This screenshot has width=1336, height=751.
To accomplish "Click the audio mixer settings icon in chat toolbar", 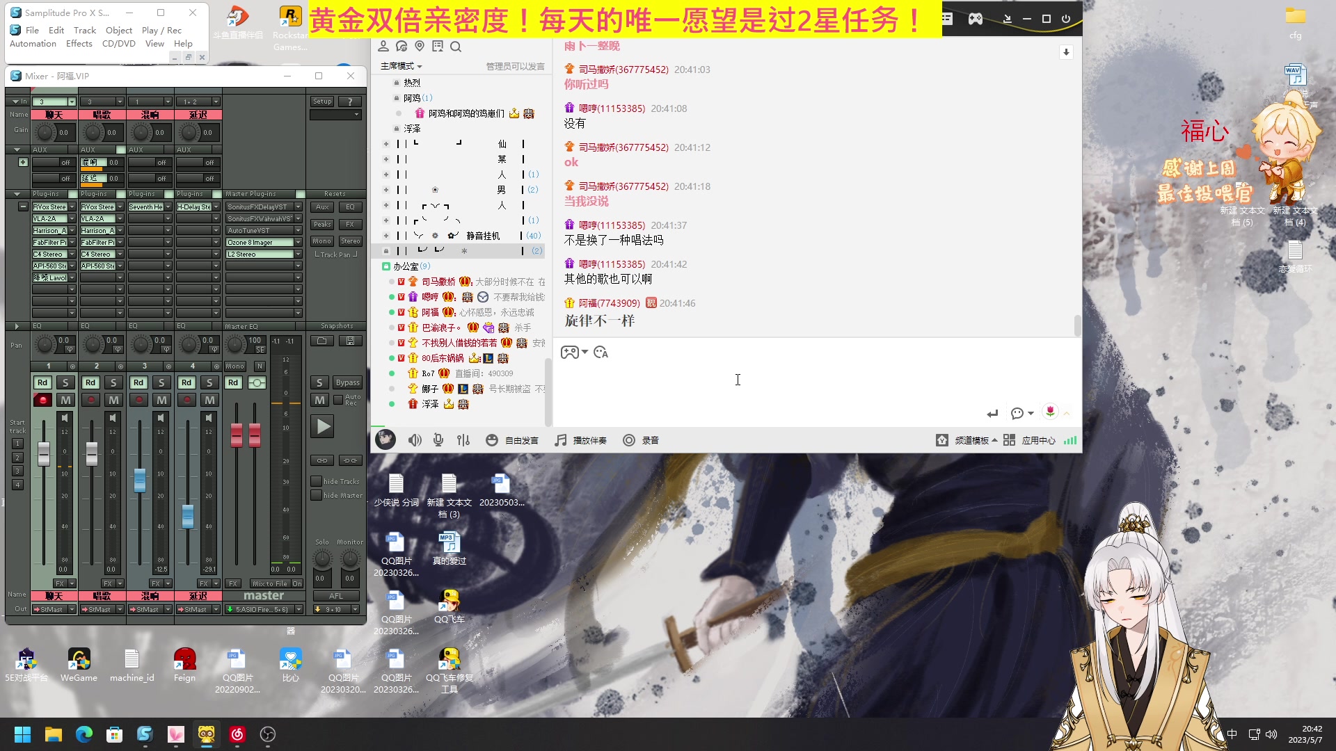I will [x=463, y=440].
